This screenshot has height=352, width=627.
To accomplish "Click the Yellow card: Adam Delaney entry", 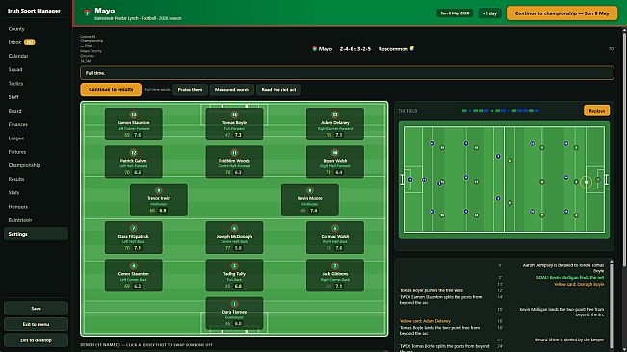I will (x=425, y=321).
